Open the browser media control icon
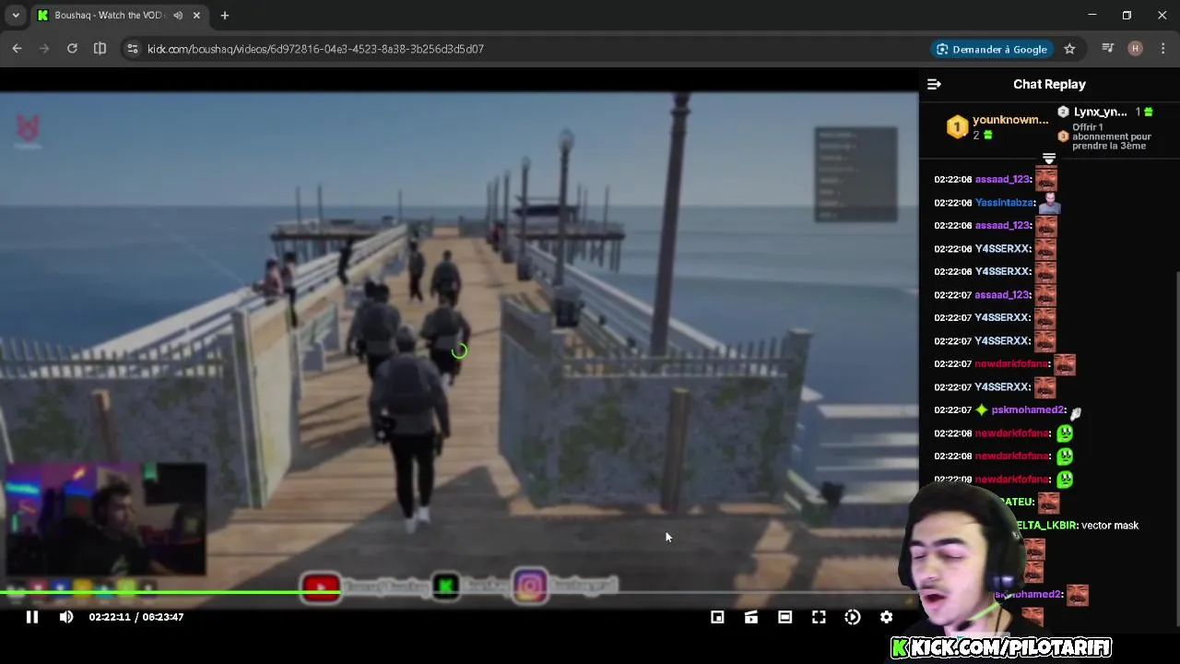This screenshot has width=1180, height=664. click(1108, 49)
